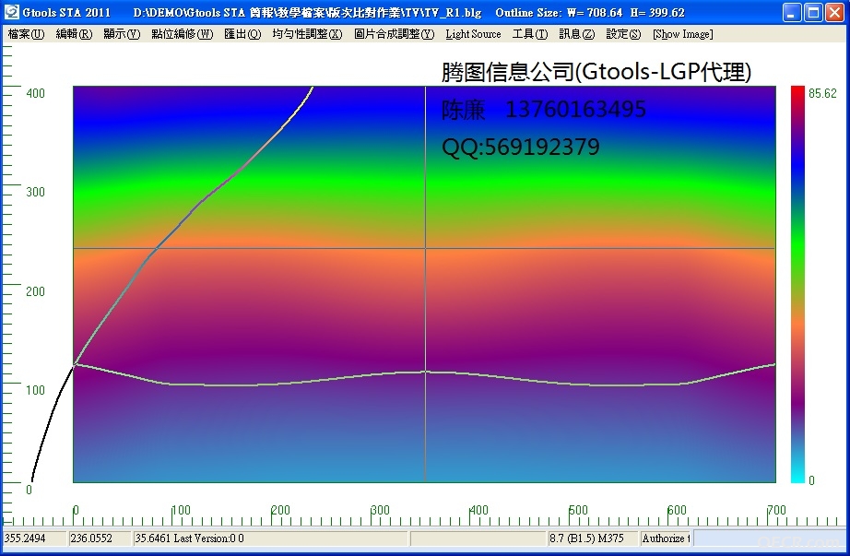Click the Gtools STA app icon in title bar
The height and width of the screenshot is (556, 850).
[12, 12]
